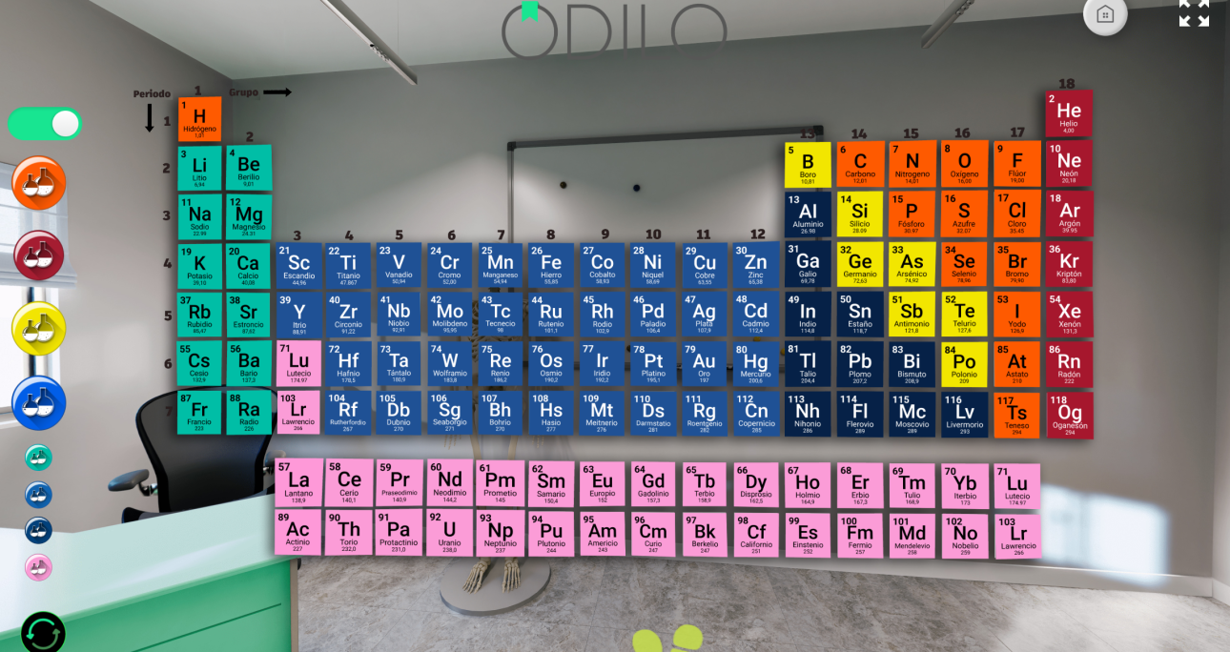Click the Cobre (Cu) tile
This screenshot has width=1230, height=652.
[x=705, y=265]
